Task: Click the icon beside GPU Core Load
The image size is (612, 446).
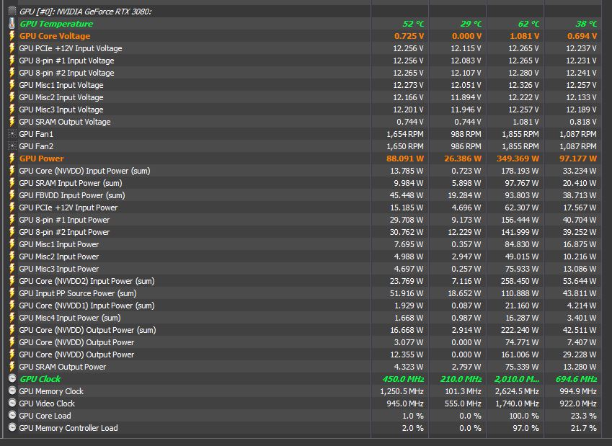Action: coord(12,416)
